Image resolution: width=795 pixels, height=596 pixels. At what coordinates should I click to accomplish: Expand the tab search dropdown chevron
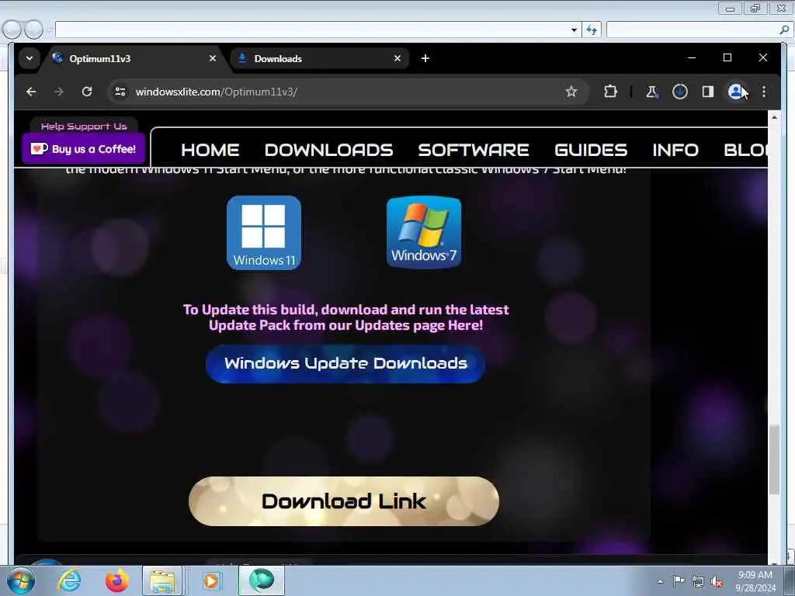pyautogui.click(x=30, y=58)
